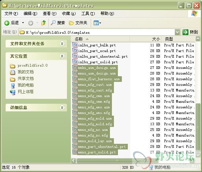The image size is (202, 172).
Task: Open proeWildfire3.0 folder link
Action: point(32,66)
